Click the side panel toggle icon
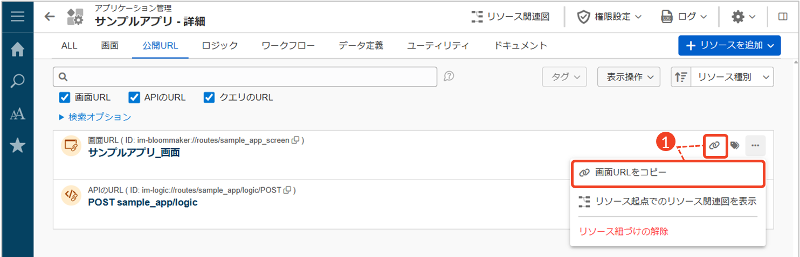 click(x=783, y=16)
